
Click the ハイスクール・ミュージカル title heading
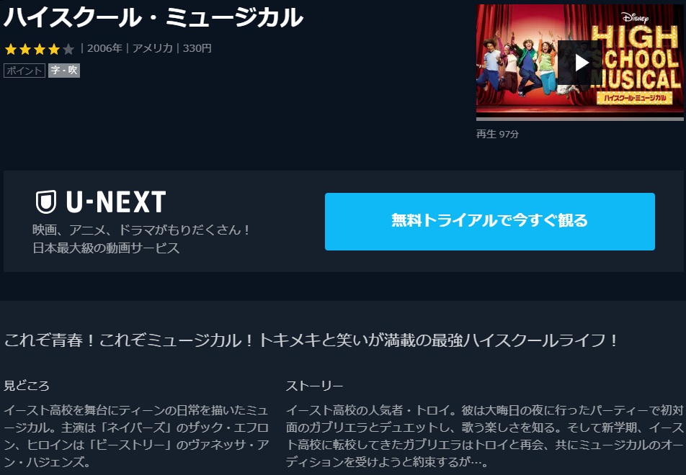[153, 17]
